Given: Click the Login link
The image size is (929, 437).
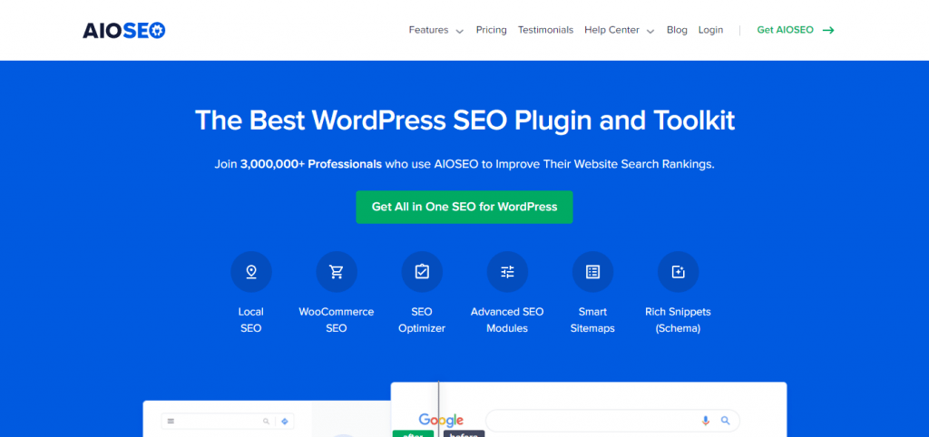Looking at the screenshot, I should click(710, 30).
